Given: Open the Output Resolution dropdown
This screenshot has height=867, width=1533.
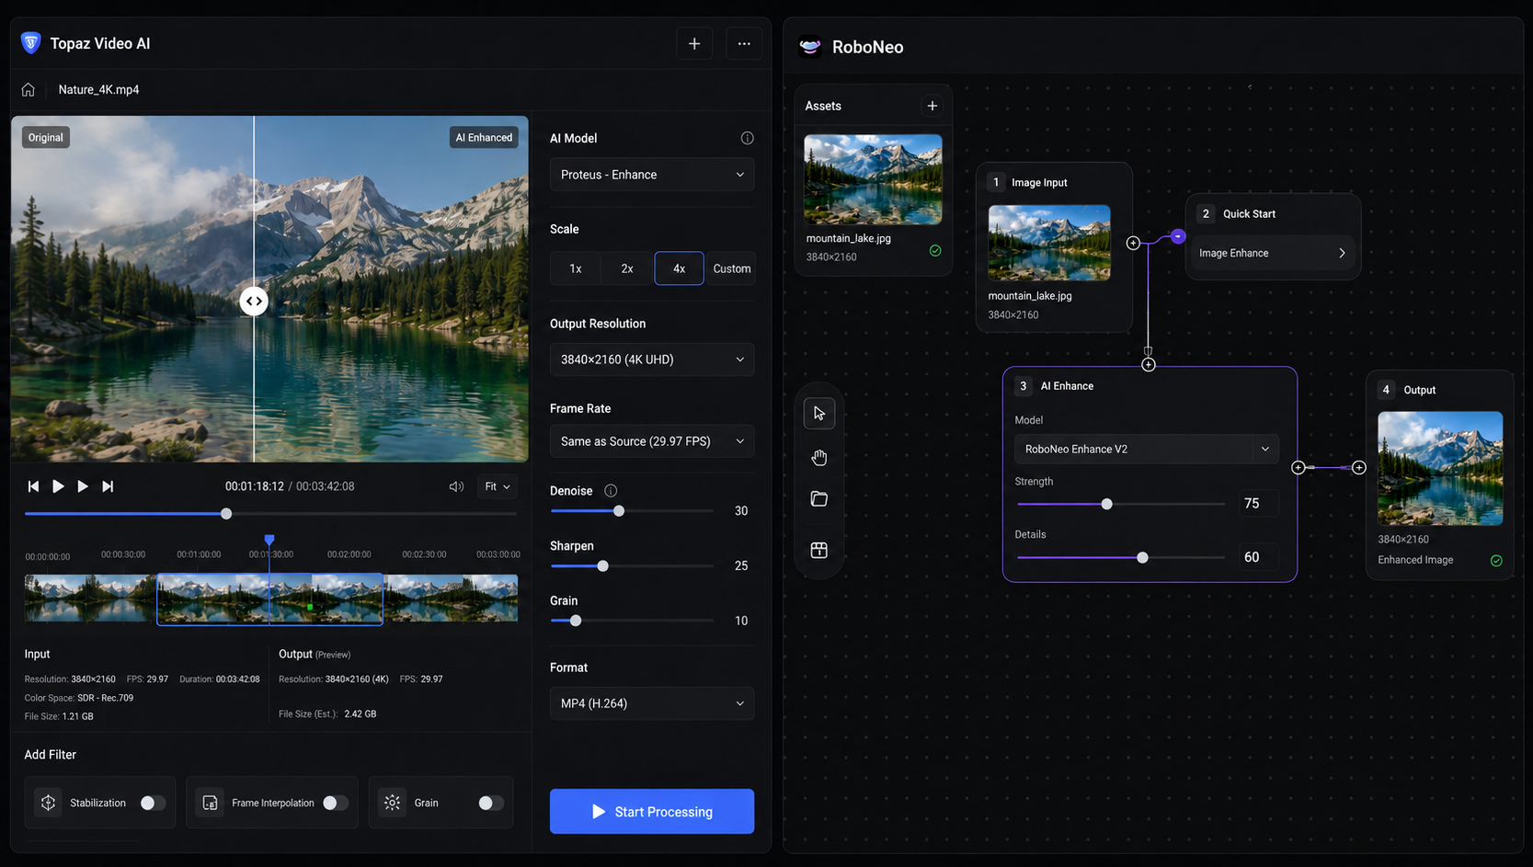Looking at the screenshot, I should 652,359.
